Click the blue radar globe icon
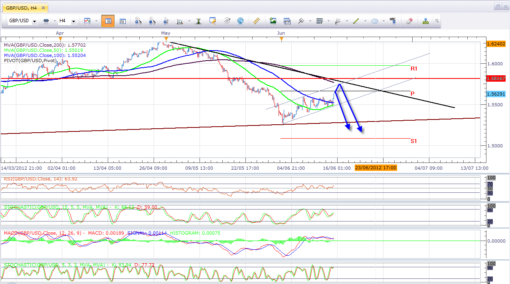The height and width of the screenshot is (284, 510). [240, 21]
